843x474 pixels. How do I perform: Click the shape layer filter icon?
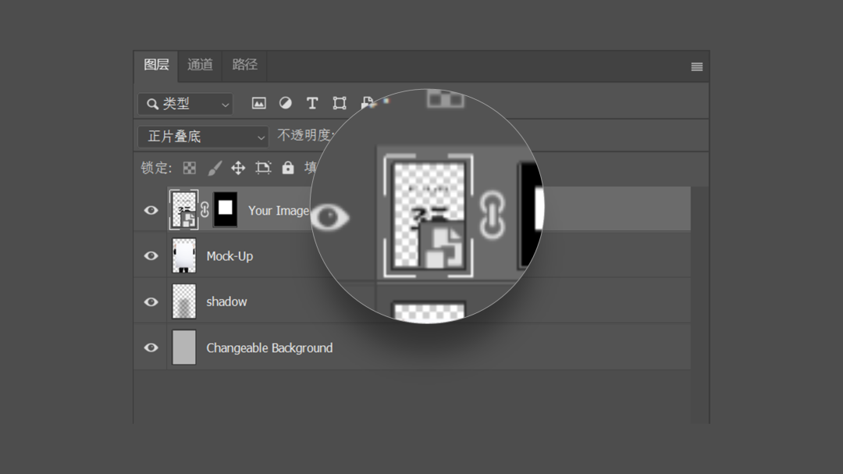(x=340, y=103)
